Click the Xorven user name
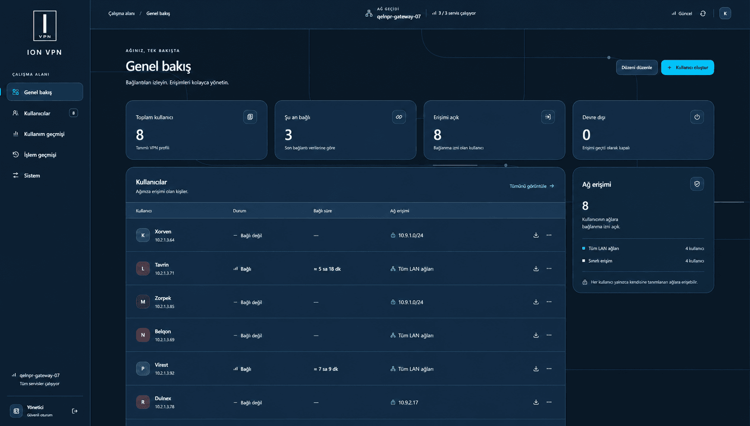 pos(163,232)
